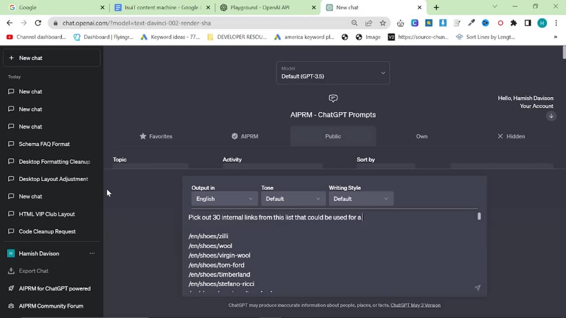Open the Desktop Layout Adjustment chat
The width and height of the screenshot is (566, 318).
52,179
